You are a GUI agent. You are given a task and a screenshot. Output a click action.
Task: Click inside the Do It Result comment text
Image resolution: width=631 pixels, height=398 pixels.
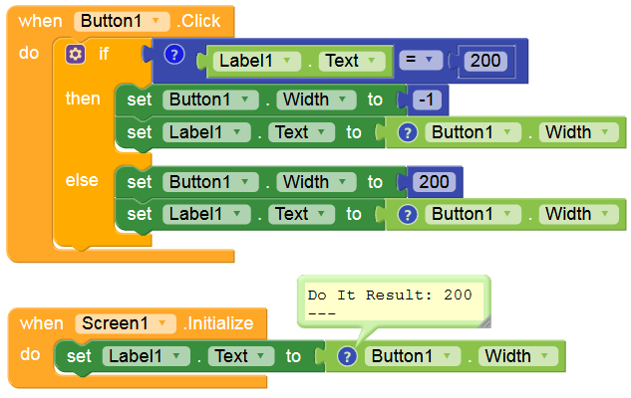389,297
